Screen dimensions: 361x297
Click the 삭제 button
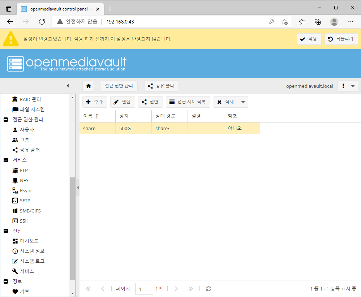(226, 102)
